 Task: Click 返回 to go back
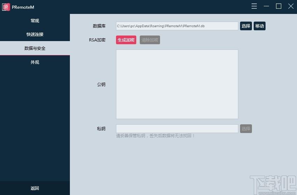tap(35, 188)
